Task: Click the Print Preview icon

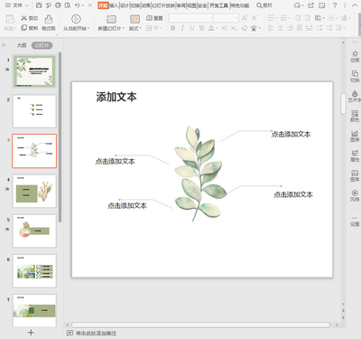Action: click(x=68, y=5)
